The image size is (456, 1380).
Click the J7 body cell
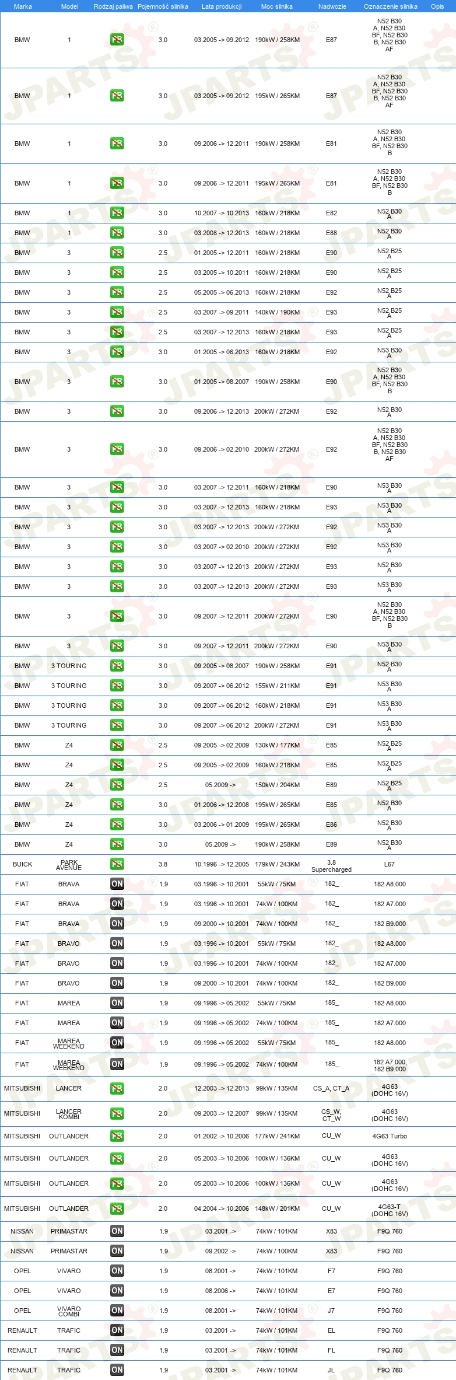pyautogui.click(x=331, y=1311)
